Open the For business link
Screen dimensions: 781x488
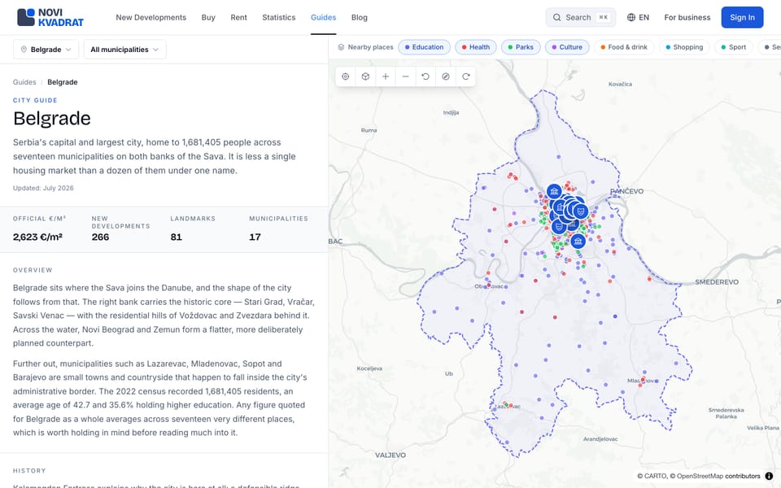click(687, 17)
